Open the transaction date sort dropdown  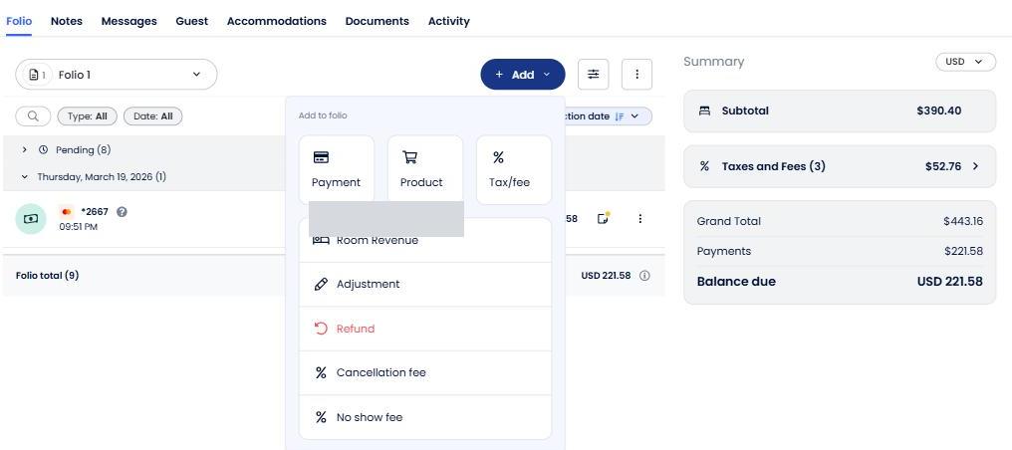point(607,116)
